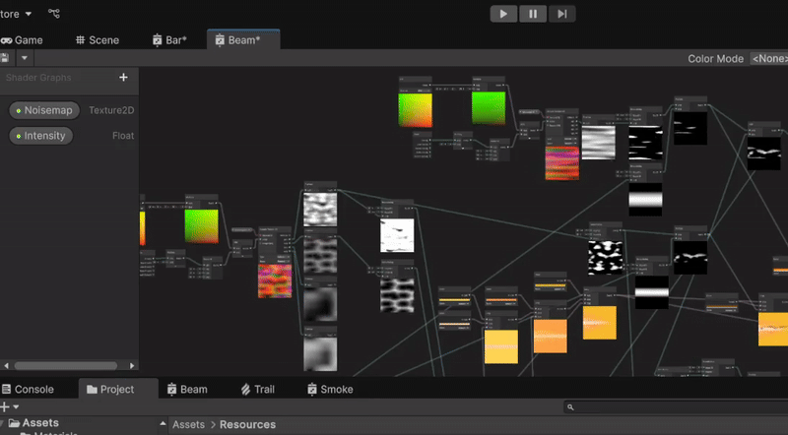Select the Intensity property pill
This screenshot has height=435, width=788.
click(x=40, y=136)
